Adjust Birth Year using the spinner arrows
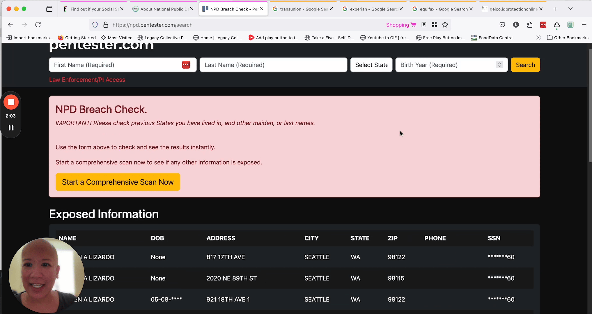Image resolution: width=592 pixels, height=314 pixels. (x=499, y=65)
